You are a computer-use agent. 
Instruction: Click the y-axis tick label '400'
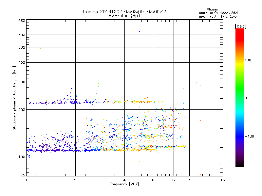[x=22, y=62]
